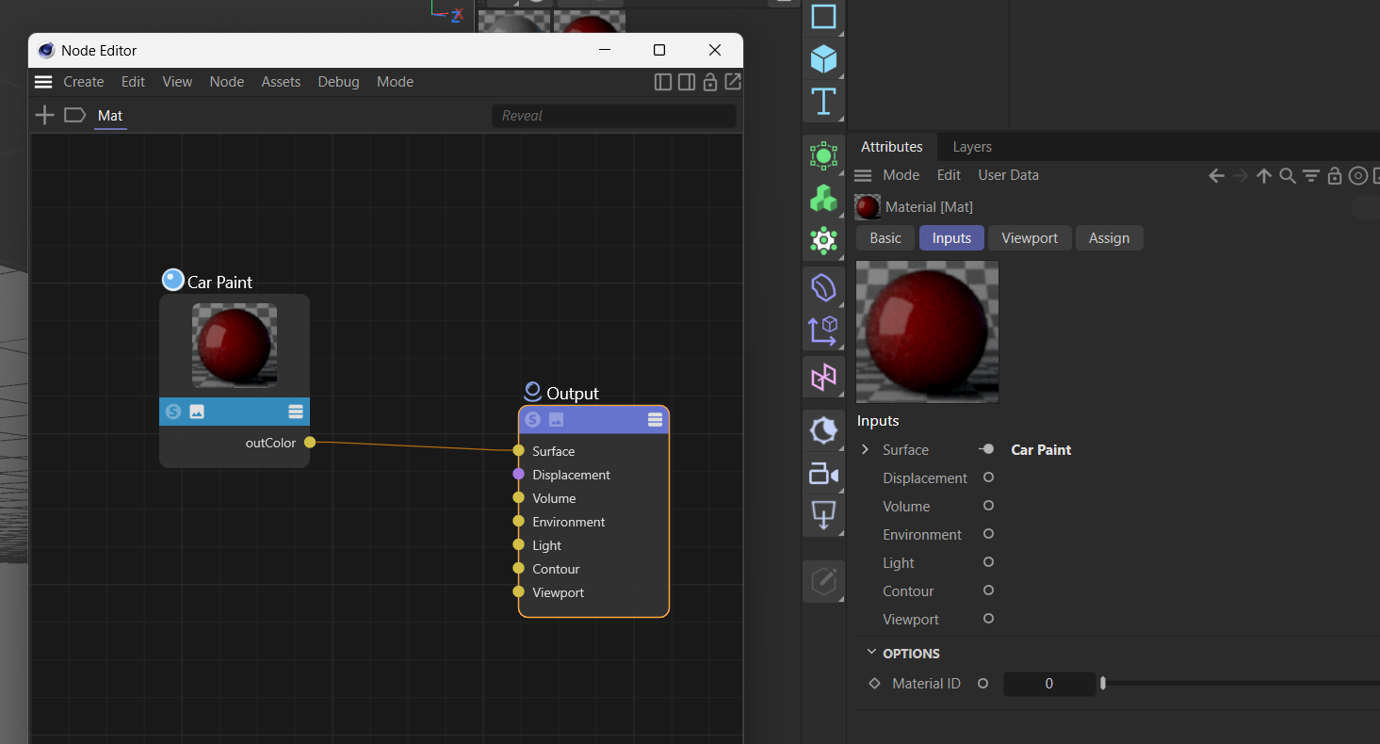Click the Viewport button in Attributes
1380x744 pixels.
[x=1030, y=238]
